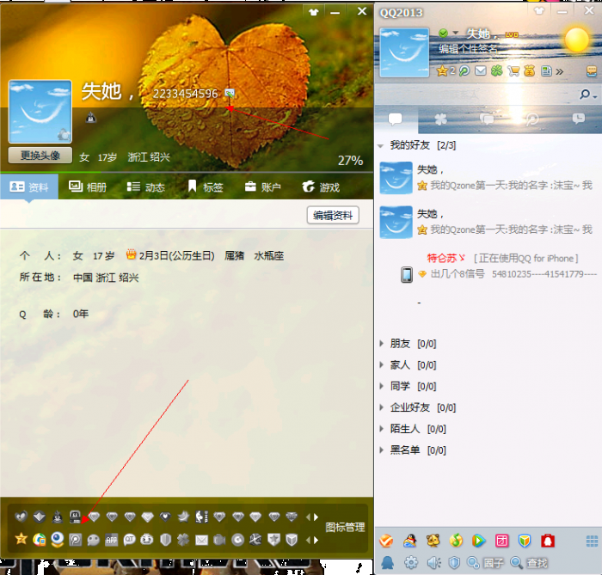Expand the 企业好友 group
Image resolution: width=602 pixels, height=575 pixels.
coord(381,407)
